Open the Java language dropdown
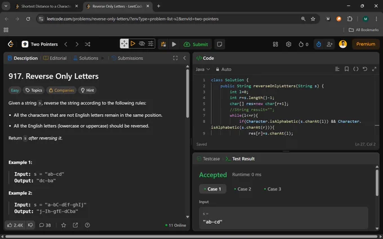The width and height of the screenshot is (383, 239). [x=203, y=69]
